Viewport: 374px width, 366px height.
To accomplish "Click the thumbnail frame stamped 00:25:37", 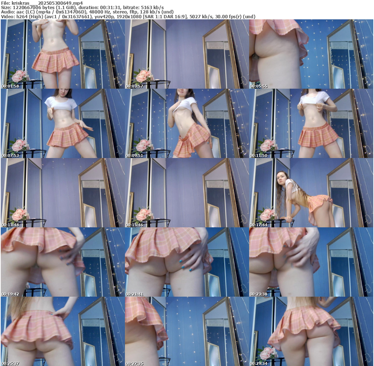I will coord(62,331).
